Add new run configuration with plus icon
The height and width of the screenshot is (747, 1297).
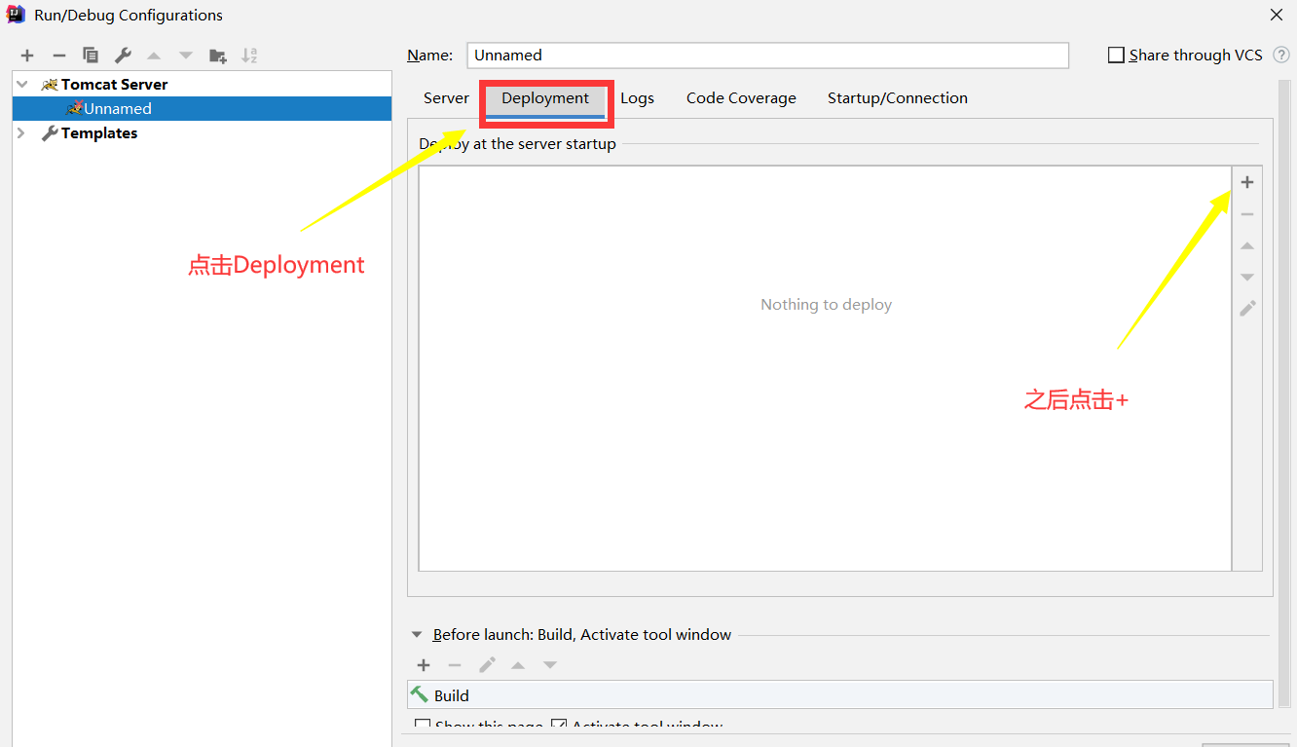pos(27,56)
